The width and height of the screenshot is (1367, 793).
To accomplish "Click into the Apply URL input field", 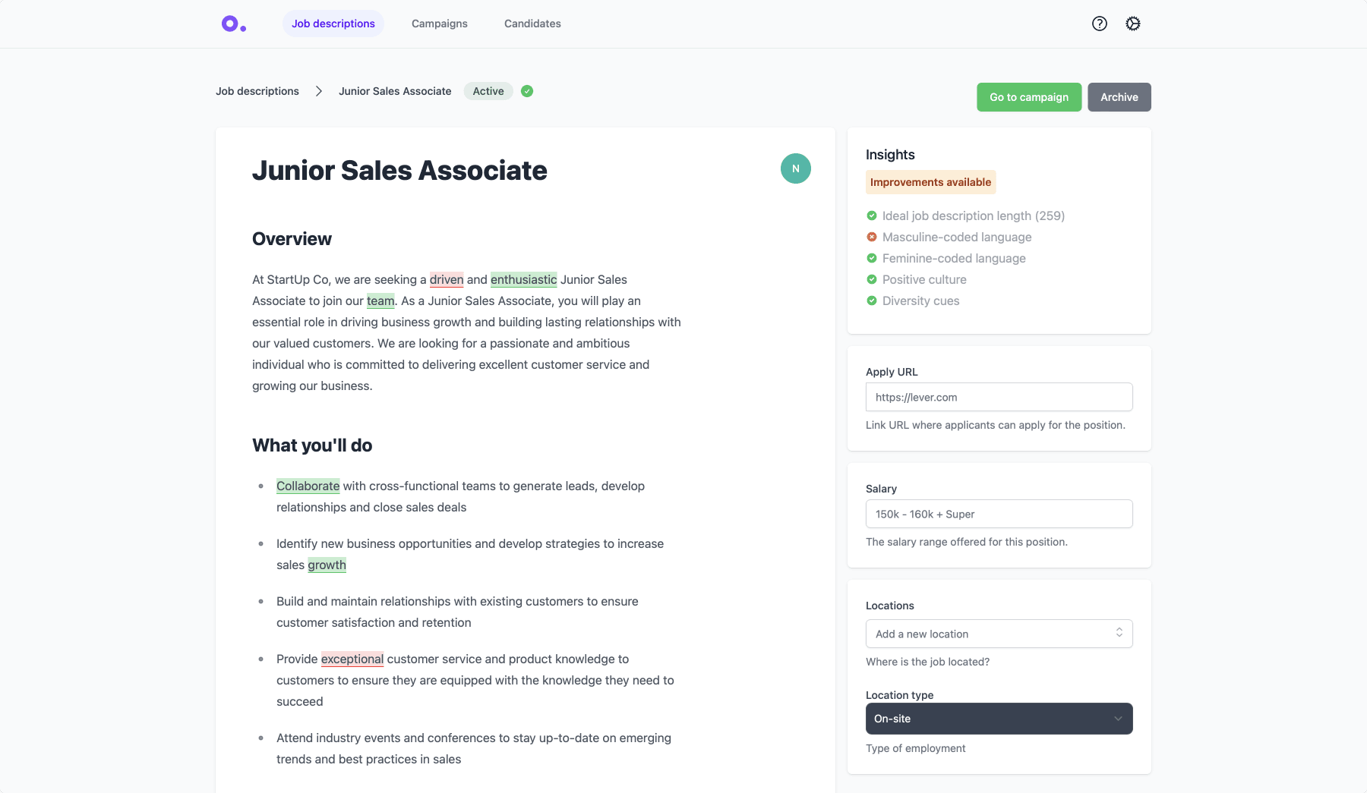I will click(999, 397).
